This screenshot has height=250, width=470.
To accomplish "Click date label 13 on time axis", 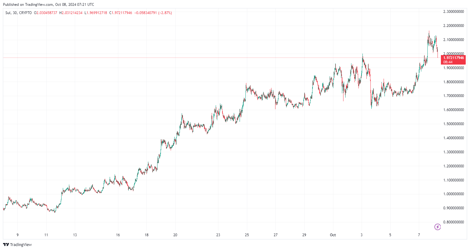I will pos(75,235).
